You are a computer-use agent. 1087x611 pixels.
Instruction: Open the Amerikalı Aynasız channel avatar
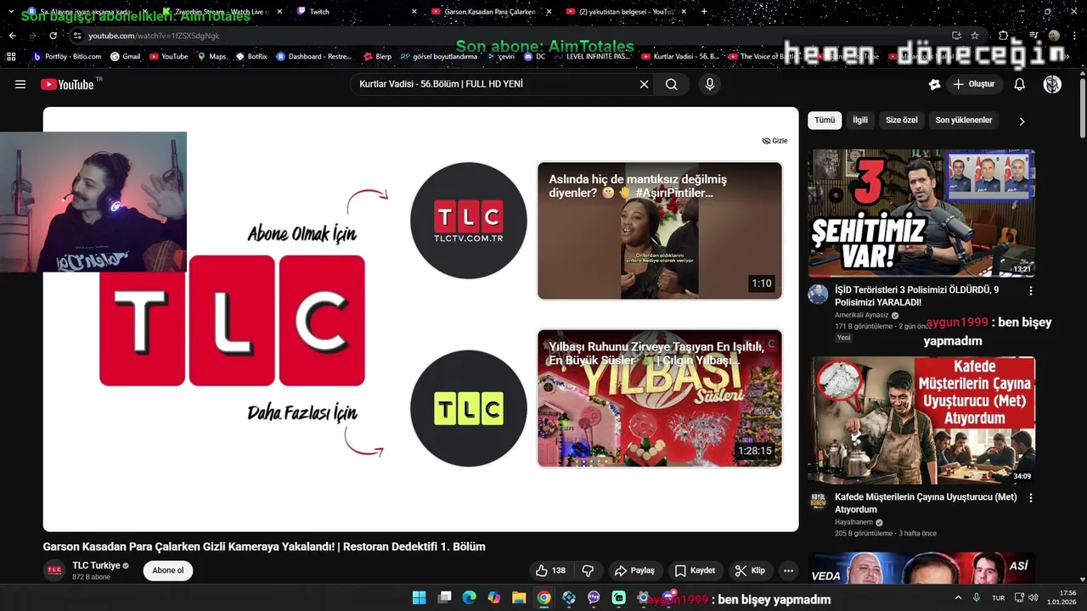click(818, 294)
